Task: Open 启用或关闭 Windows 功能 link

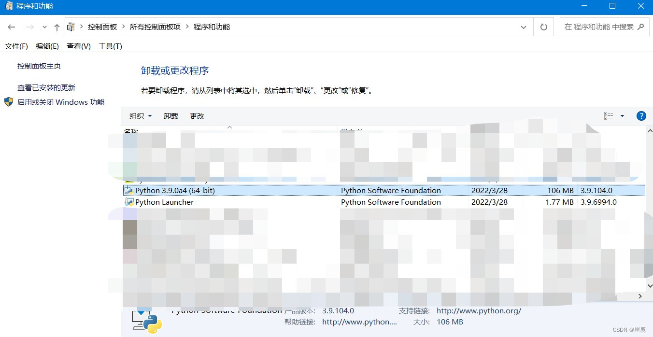Action: 61,102
